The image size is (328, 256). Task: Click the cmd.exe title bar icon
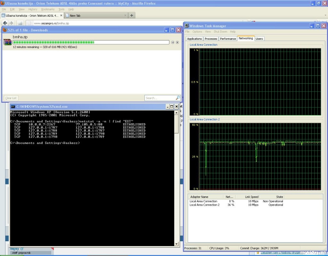(x=13, y=107)
